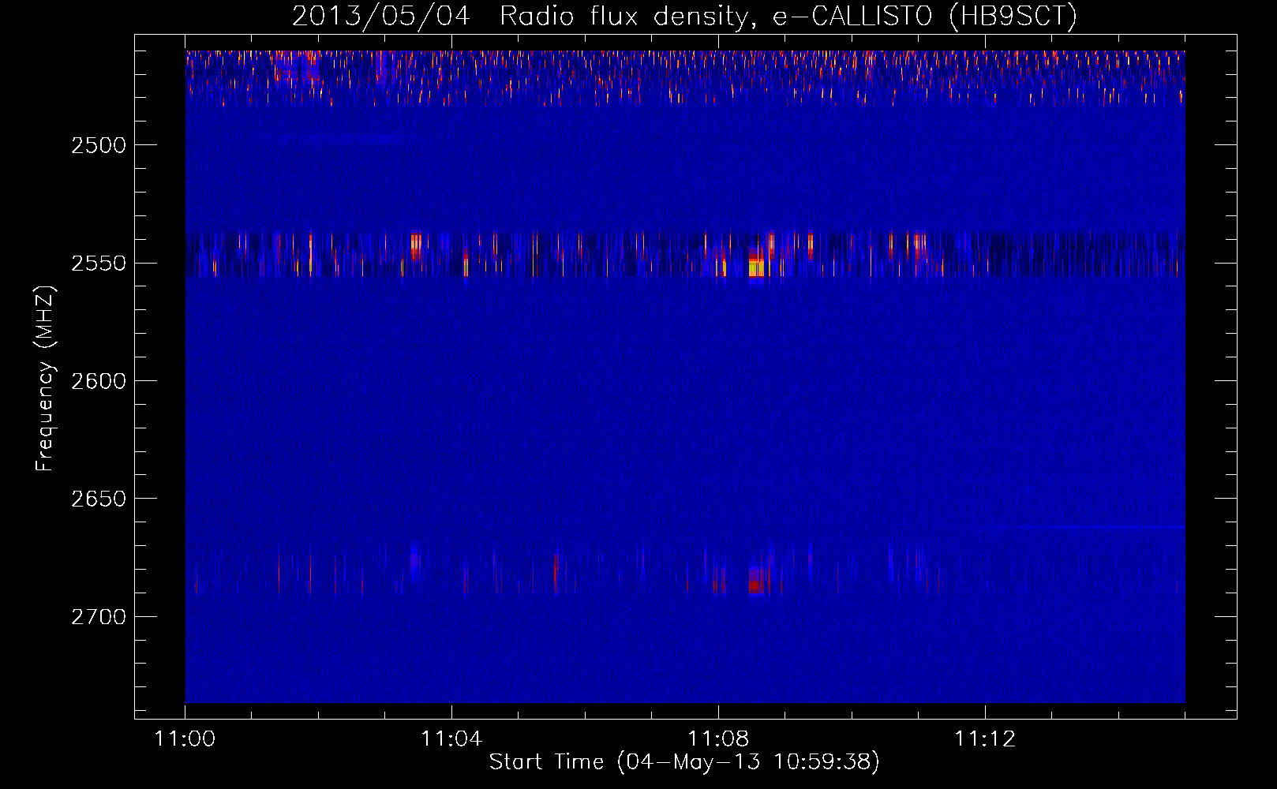Click the 2550 frequency tick label

(x=99, y=264)
